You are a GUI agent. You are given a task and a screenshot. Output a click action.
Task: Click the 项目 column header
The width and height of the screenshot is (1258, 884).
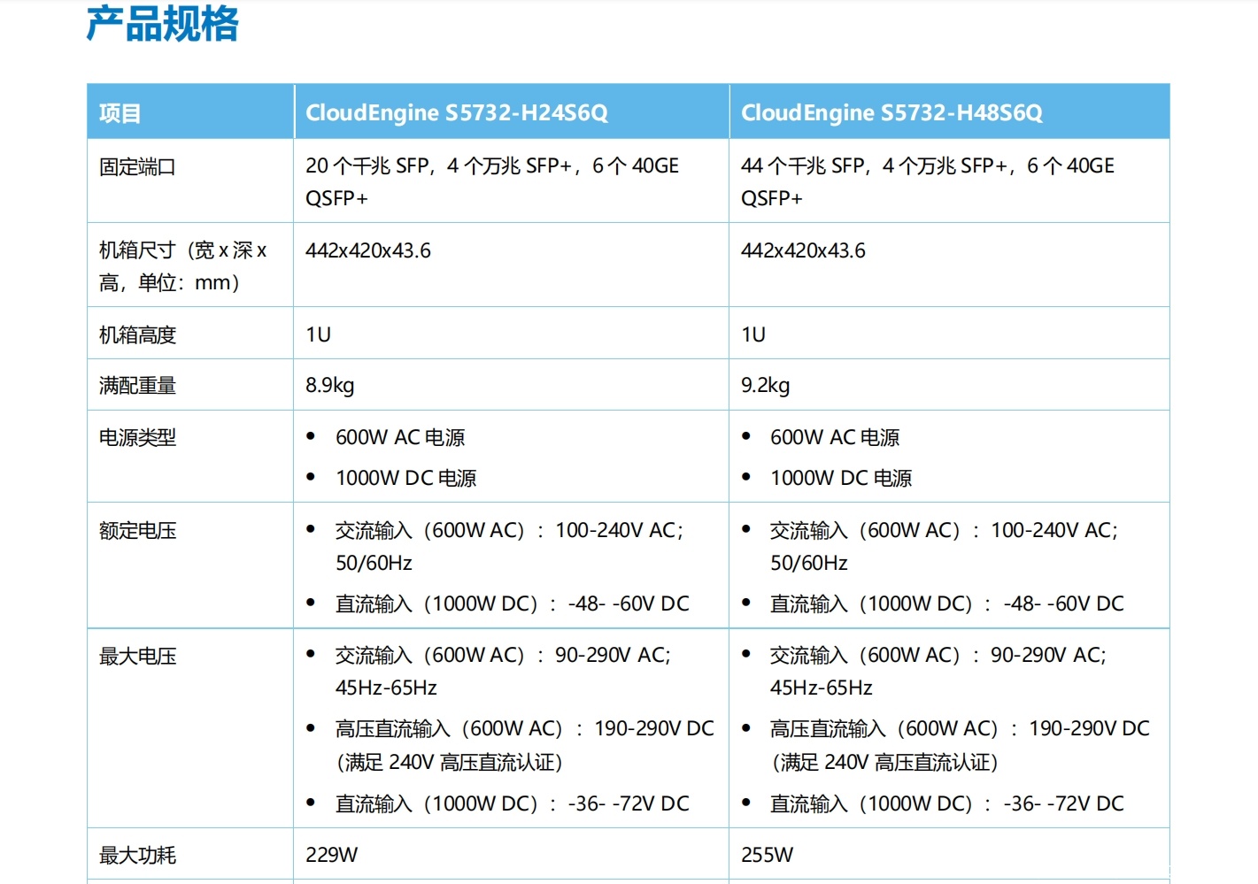(x=120, y=113)
